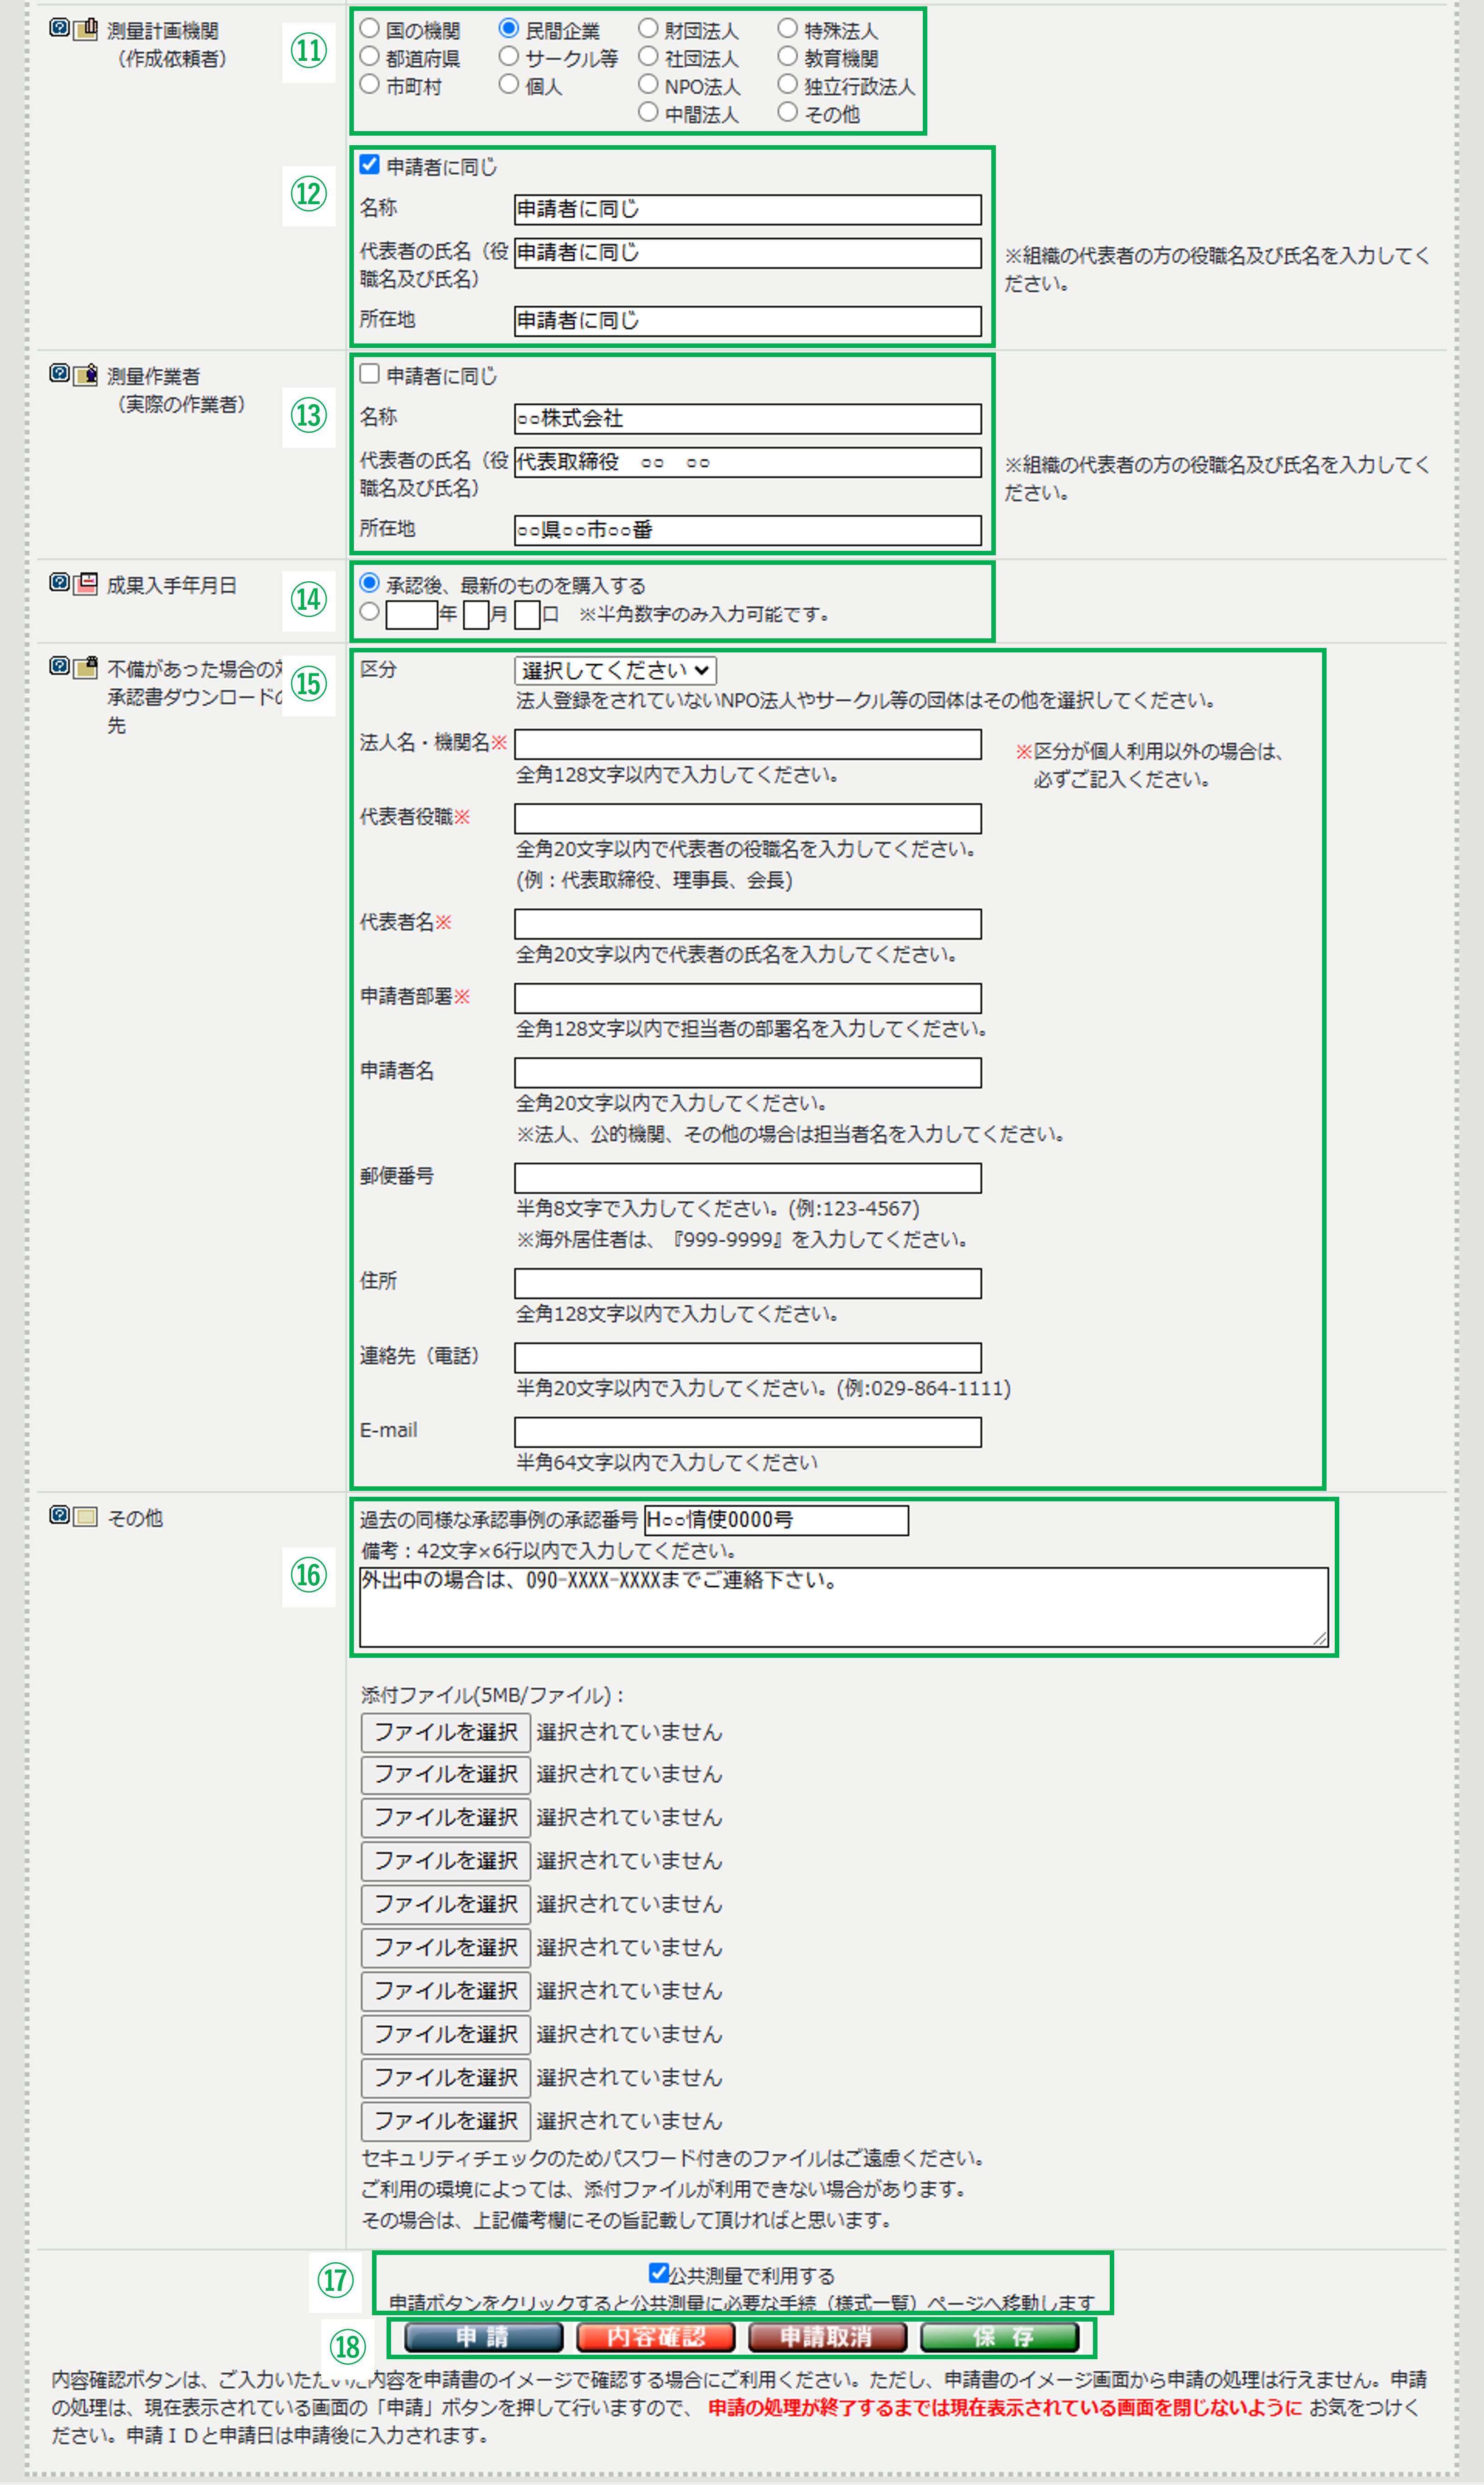Click the 申請者名 input field
The height and width of the screenshot is (2489, 1484).
pyautogui.click(x=747, y=1074)
